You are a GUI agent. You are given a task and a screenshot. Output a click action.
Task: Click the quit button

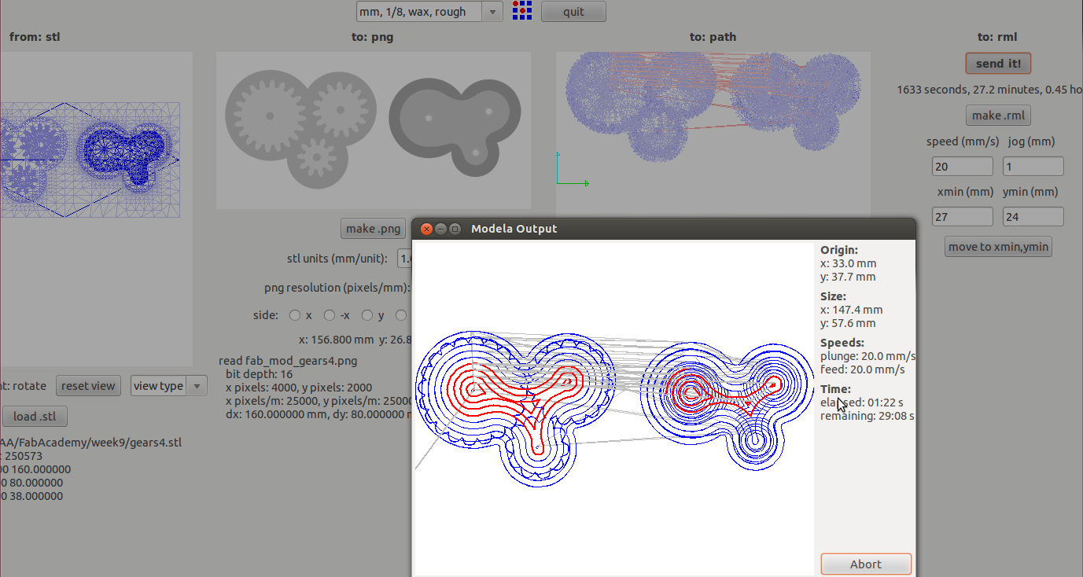click(x=573, y=12)
